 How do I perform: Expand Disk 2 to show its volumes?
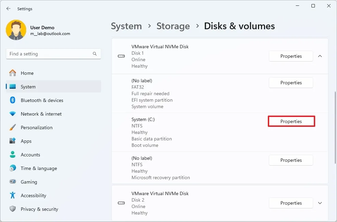pyautogui.click(x=320, y=203)
